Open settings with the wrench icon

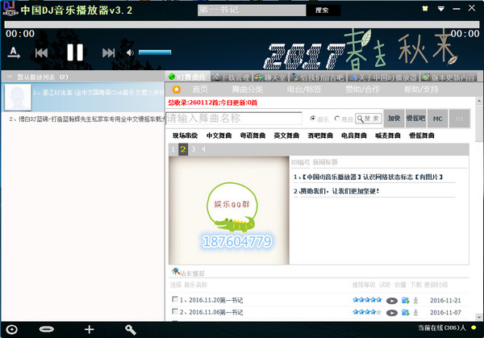coord(130,329)
